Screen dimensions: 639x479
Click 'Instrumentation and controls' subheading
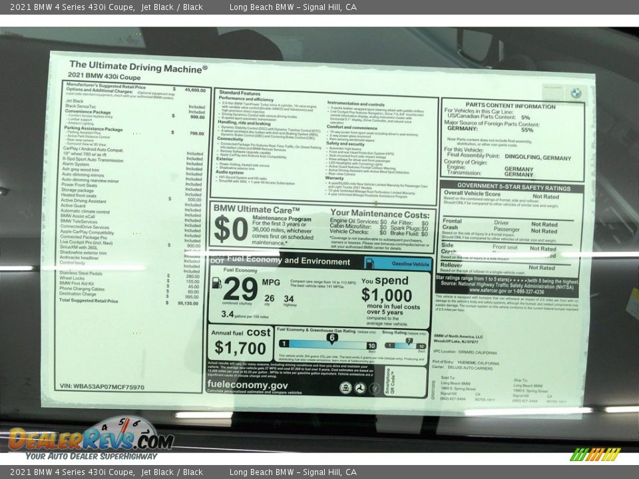(355, 104)
